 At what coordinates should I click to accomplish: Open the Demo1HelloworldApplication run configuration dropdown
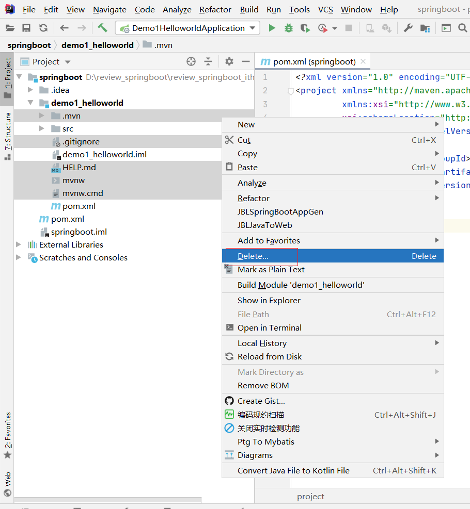189,28
